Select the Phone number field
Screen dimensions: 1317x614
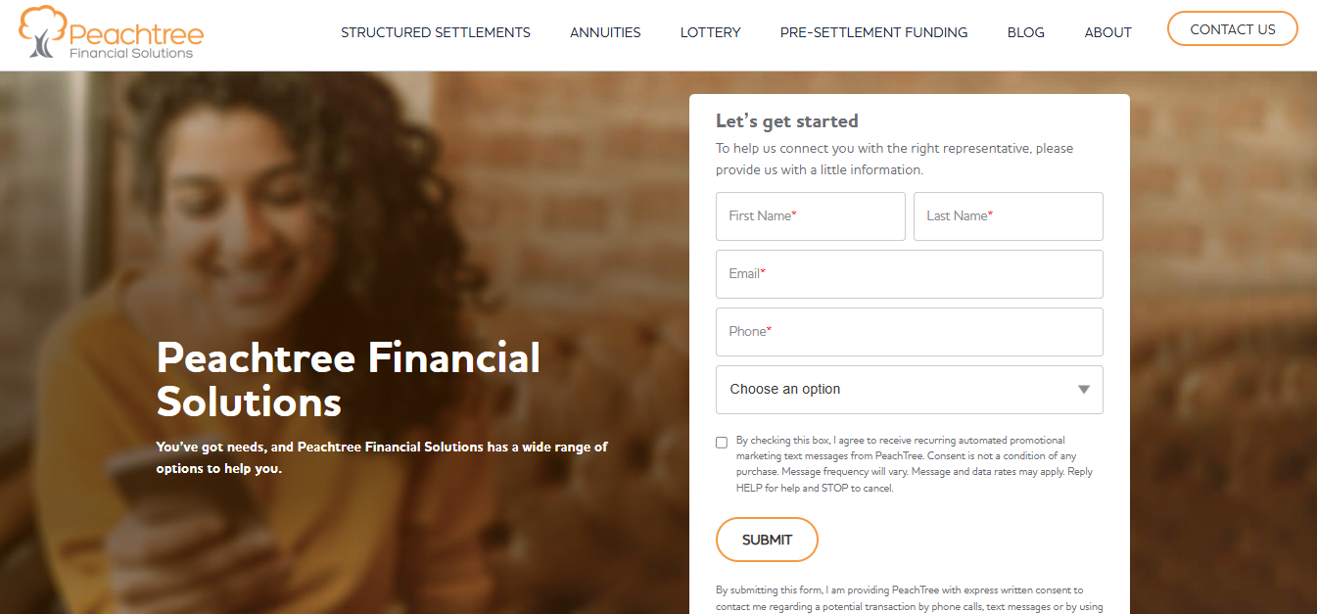point(908,332)
